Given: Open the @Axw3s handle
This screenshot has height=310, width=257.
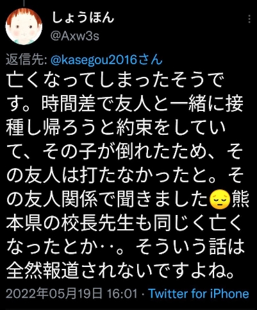Looking at the screenshot, I should pos(75,36).
